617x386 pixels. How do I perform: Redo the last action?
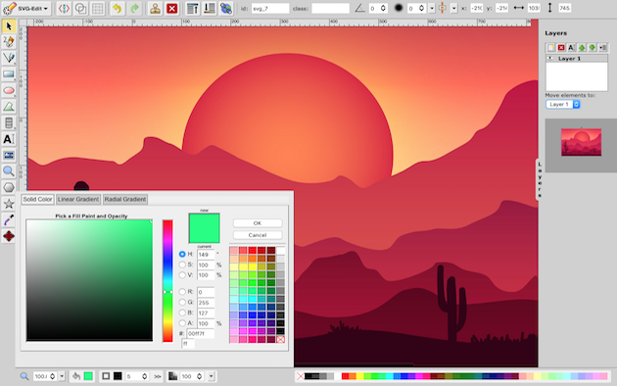[x=134, y=8]
